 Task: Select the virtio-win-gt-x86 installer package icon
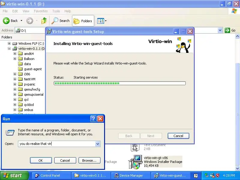pos(135,162)
